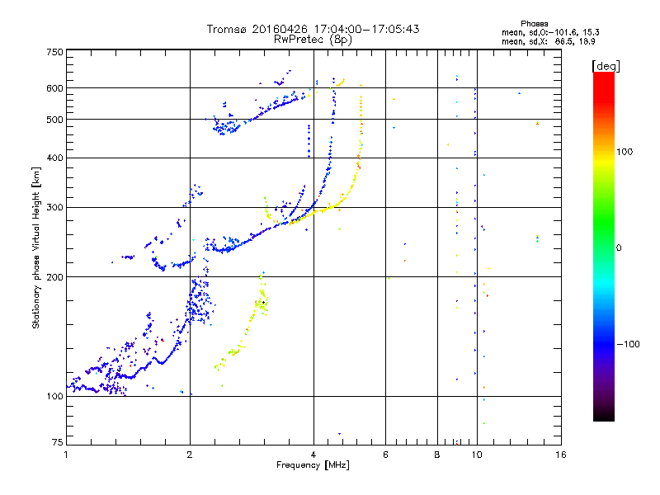Viewport: 660px width, 495px height.
Task: Click the y-axis tick label '400'
Action: coord(55,158)
